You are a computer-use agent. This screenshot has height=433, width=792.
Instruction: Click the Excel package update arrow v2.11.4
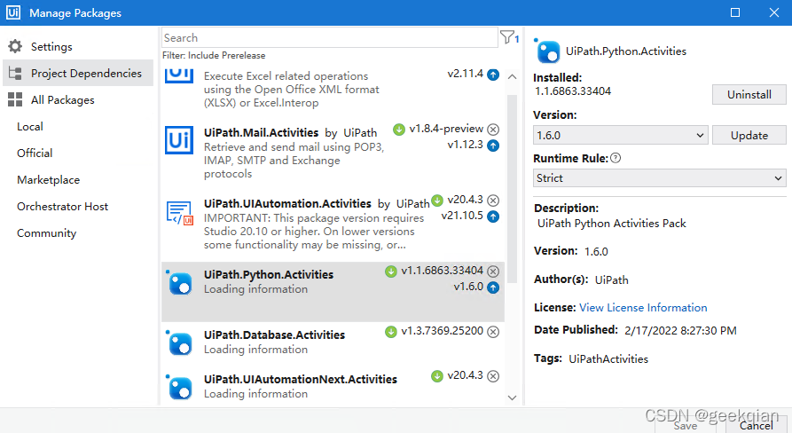pos(493,75)
